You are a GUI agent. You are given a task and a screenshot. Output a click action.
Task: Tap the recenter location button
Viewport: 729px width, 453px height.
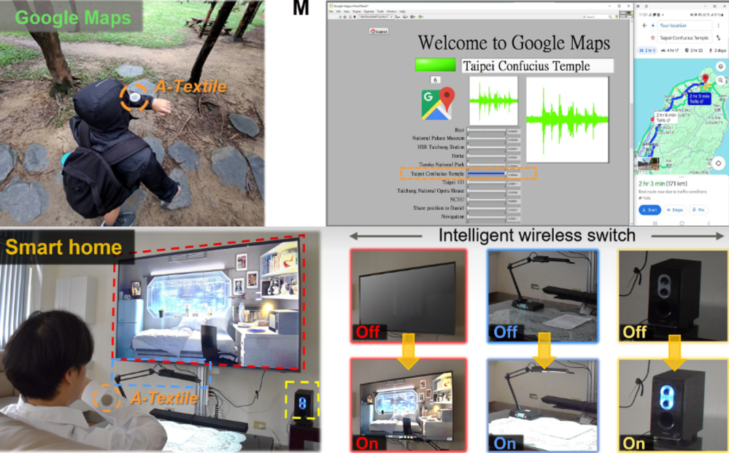(x=719, y=163)
